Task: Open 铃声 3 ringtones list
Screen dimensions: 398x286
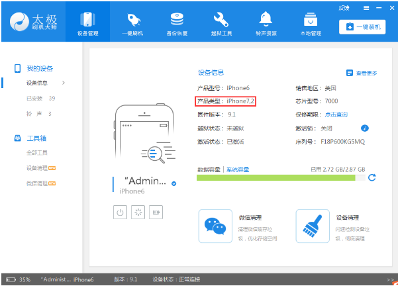Action: click(x=39, y=114)
